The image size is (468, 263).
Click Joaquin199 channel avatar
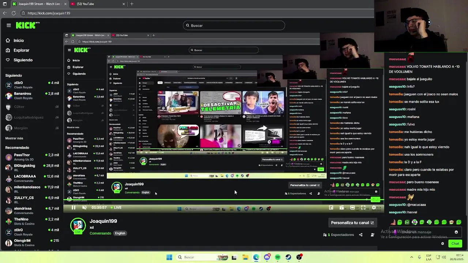click(x=78, y=225)
